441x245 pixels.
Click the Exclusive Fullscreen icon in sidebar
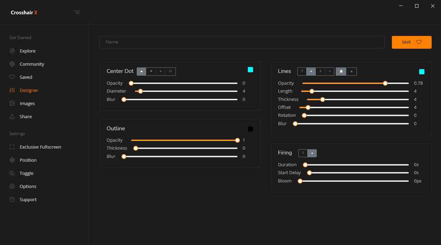pos(12,147)
